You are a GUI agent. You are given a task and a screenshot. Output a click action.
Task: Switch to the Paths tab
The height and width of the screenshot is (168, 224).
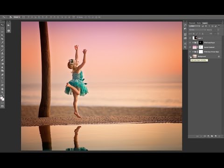point(199,23)
